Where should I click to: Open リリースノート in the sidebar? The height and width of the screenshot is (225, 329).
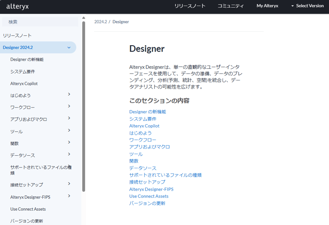(x=17, y=35)
